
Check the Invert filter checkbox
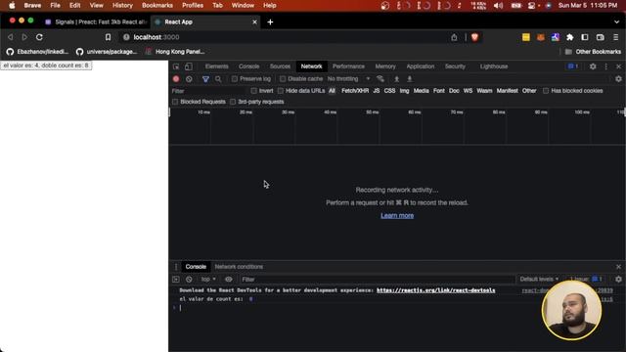click(253, 91)
